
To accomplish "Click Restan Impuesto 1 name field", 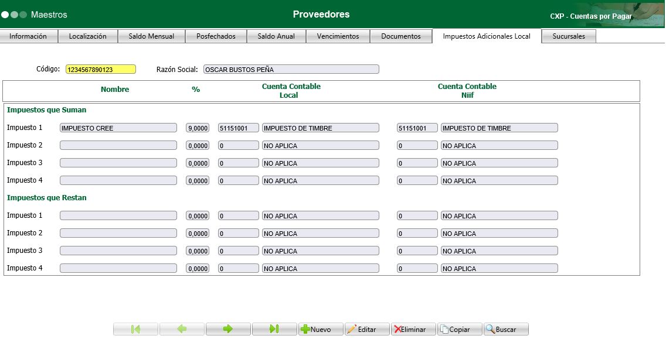I will pos(118,215).
